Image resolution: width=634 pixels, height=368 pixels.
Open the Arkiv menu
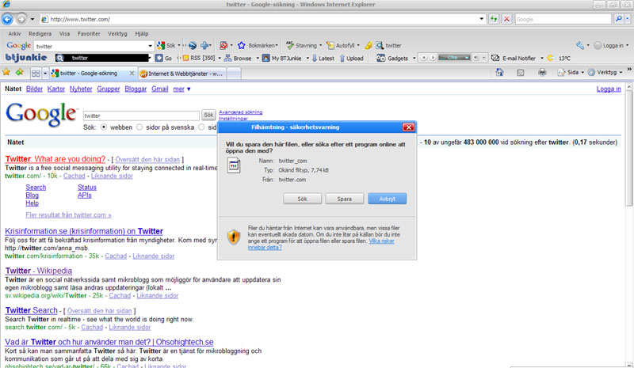[x=14, y=34]
